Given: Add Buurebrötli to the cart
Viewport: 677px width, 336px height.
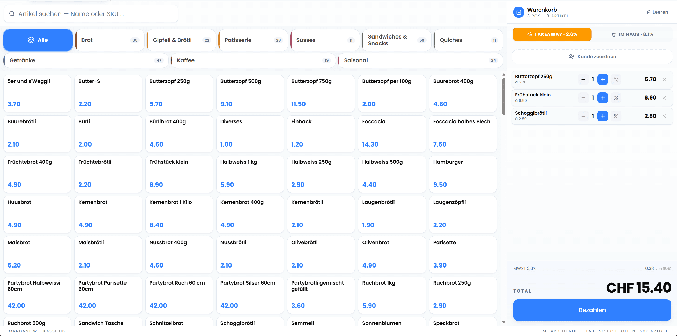Looking at the screenshot, I should [37, 134].
